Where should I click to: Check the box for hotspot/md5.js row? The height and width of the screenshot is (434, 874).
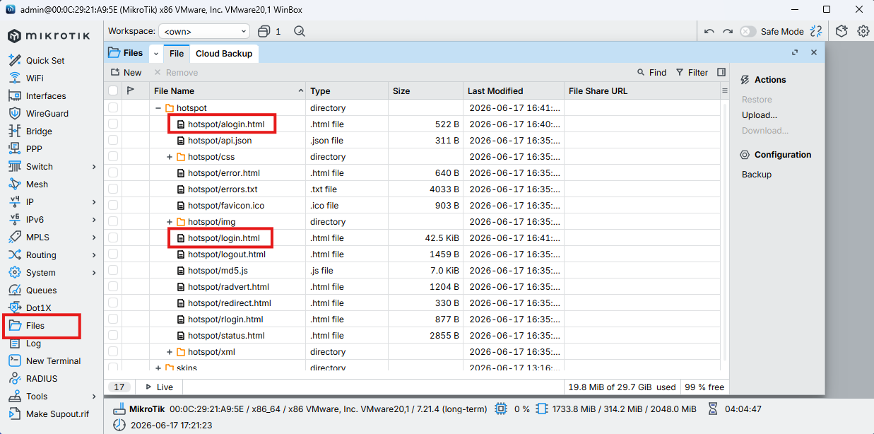[113, 271]
